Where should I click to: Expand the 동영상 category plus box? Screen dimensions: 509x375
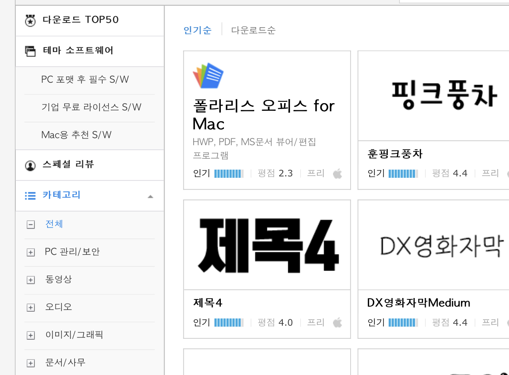click(x=31, y=280)
